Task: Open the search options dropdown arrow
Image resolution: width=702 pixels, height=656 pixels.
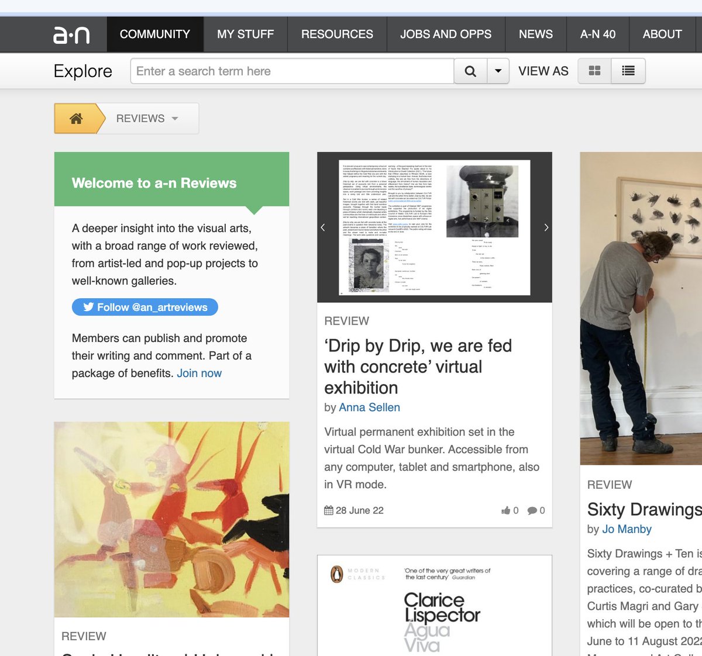Action: click(x=497, y=70)
